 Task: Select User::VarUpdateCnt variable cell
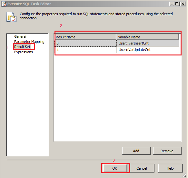(x=148, y=50)
